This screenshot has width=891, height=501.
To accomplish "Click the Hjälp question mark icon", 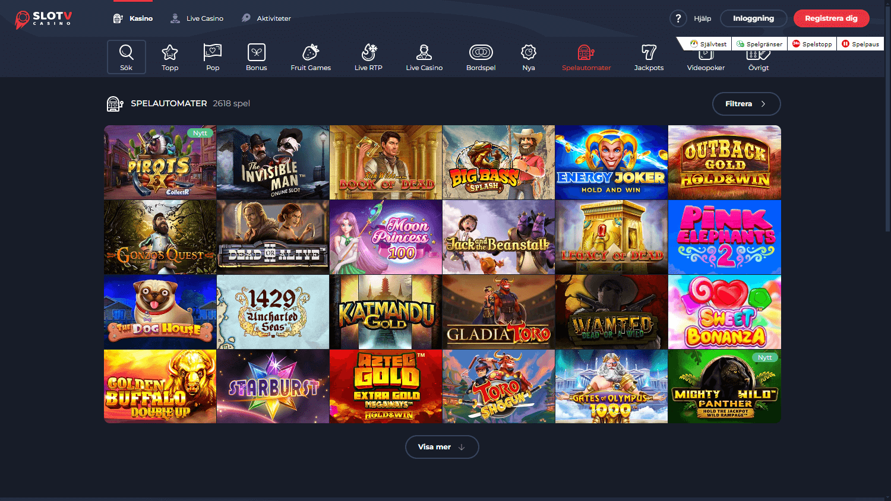I will pyautogui.click(x=678, y=18).
